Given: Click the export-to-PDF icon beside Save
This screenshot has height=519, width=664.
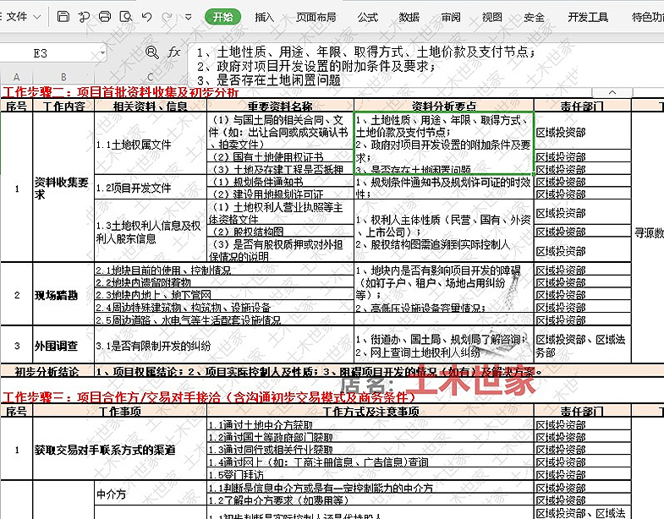Looking at the screenshot, I should pos(84,17).
